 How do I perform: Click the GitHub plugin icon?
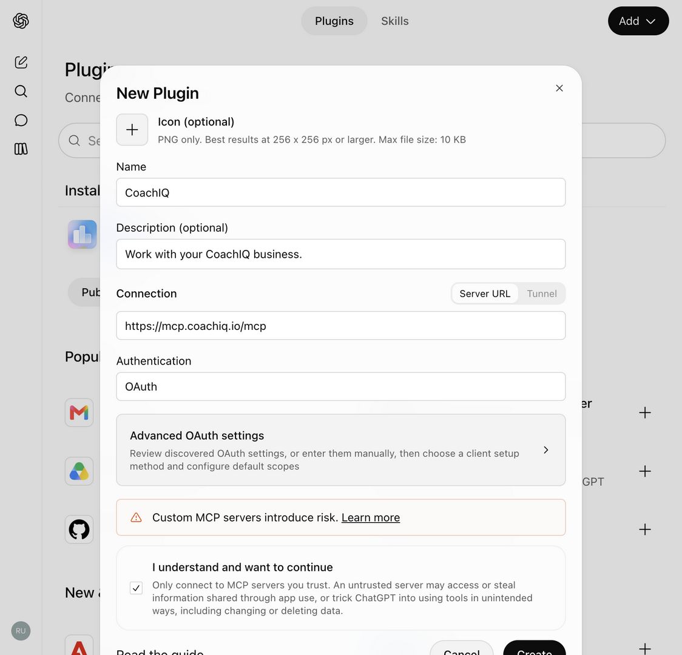(79, 529)
